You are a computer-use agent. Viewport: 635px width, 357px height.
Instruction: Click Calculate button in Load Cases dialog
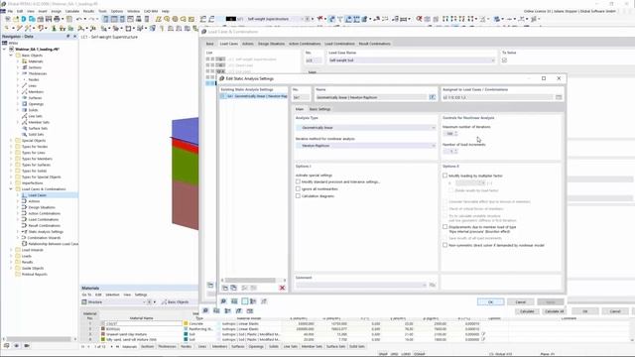click(527, 311)
